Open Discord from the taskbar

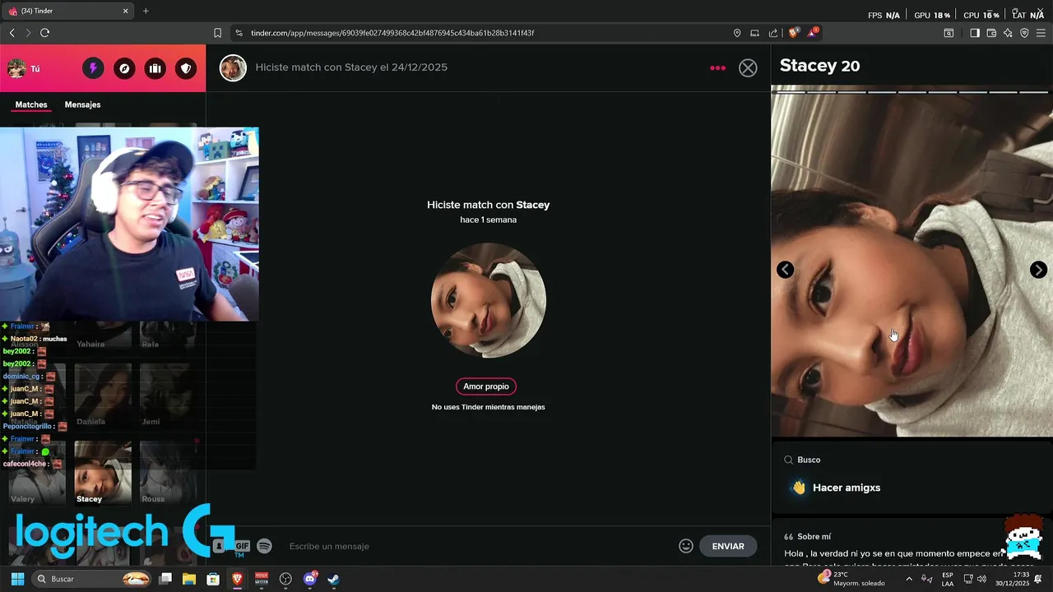(310, 579)
